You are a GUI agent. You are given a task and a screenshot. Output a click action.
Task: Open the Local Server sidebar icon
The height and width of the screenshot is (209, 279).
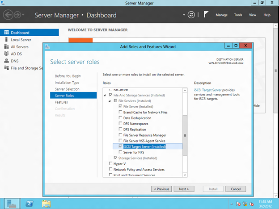[x=6, y=40]
